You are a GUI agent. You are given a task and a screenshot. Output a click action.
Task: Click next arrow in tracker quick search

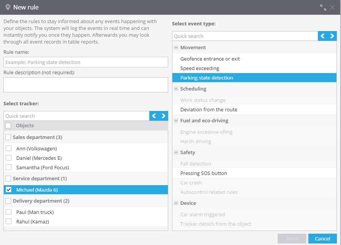164,116
